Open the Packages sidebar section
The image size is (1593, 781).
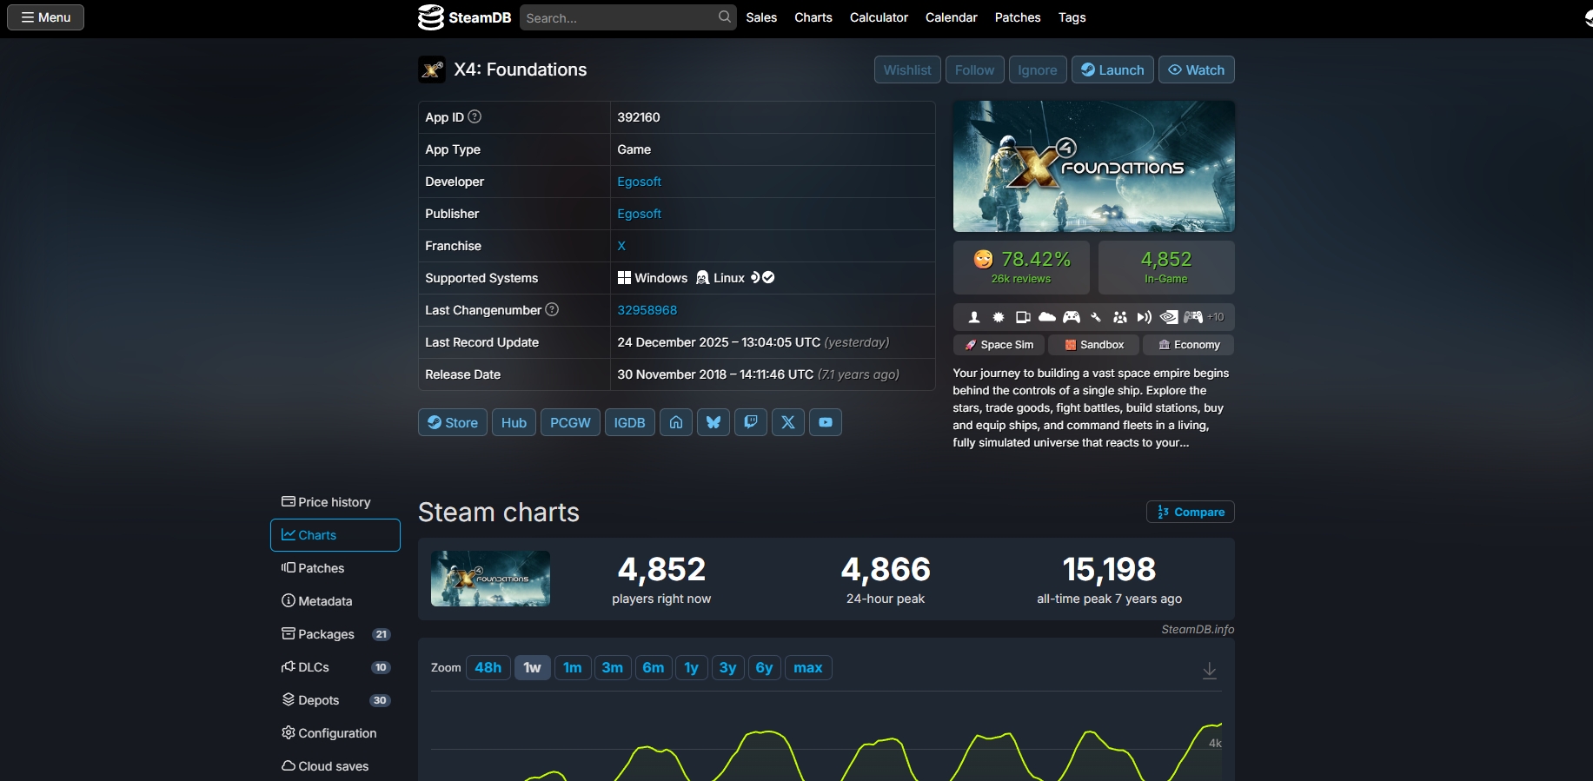click(x=335, y=634)
